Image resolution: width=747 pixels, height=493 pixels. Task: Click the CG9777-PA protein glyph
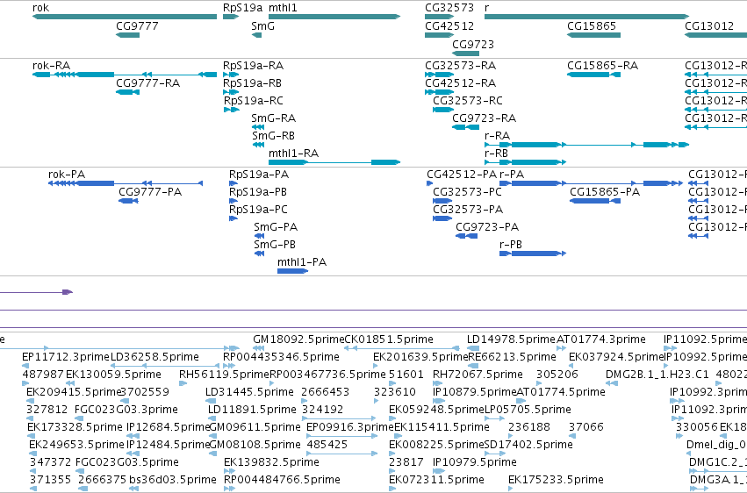(x=128, y=201)
